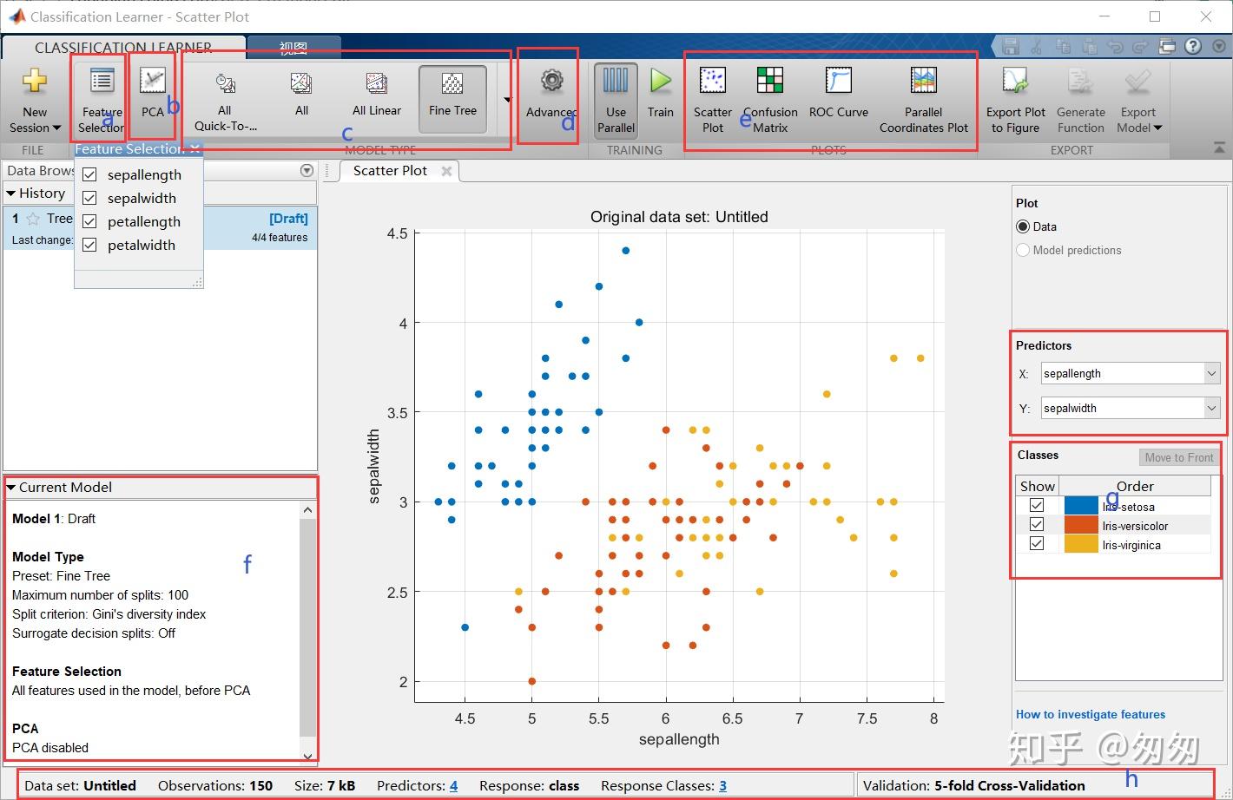Open the Parallel Coordinates Plot
1233x800 pixels.
click(x=922, y=95)
